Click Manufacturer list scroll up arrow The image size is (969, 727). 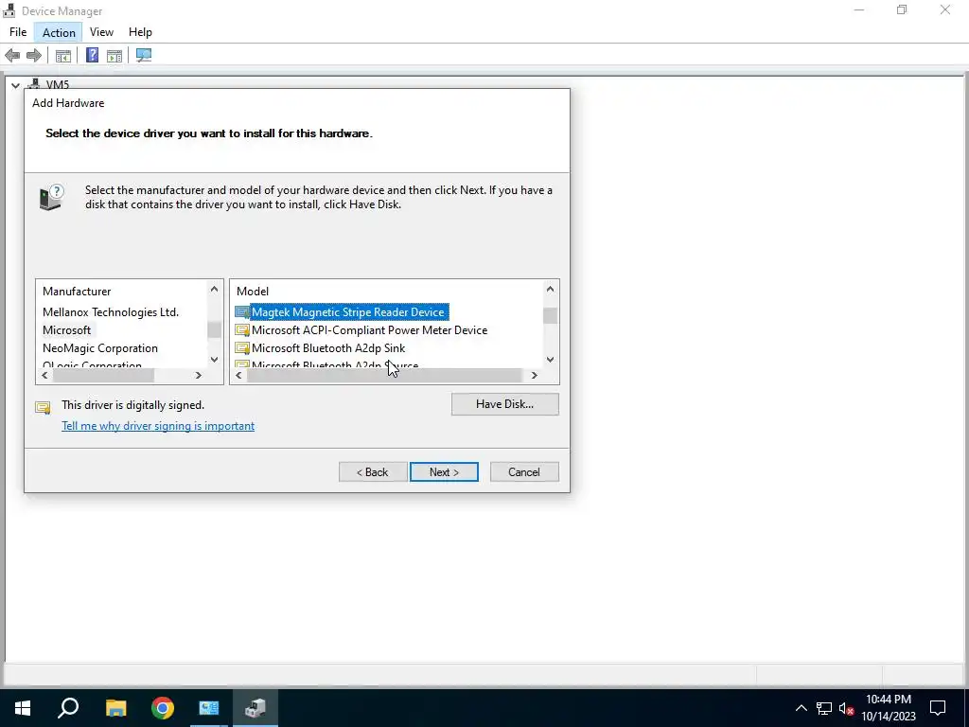click(215, 290)
